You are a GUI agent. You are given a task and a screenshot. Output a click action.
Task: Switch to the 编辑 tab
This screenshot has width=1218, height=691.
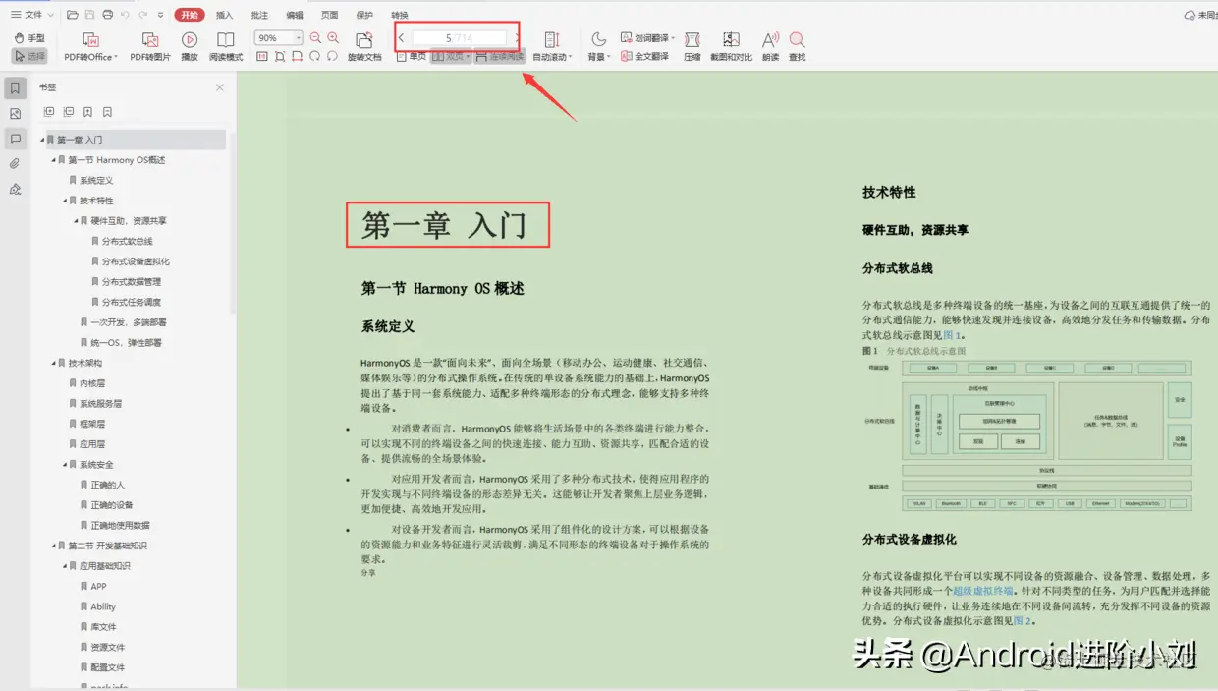pyautogui.click(x=295, y=15)
